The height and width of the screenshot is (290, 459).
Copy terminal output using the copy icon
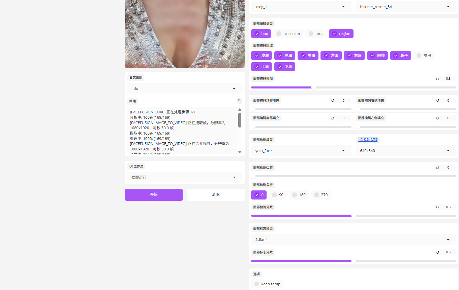239,101
